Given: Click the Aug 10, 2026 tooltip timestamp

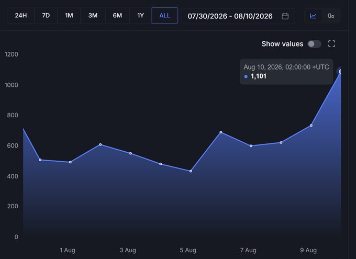Looking at the screenshot, I should (286, 67).
